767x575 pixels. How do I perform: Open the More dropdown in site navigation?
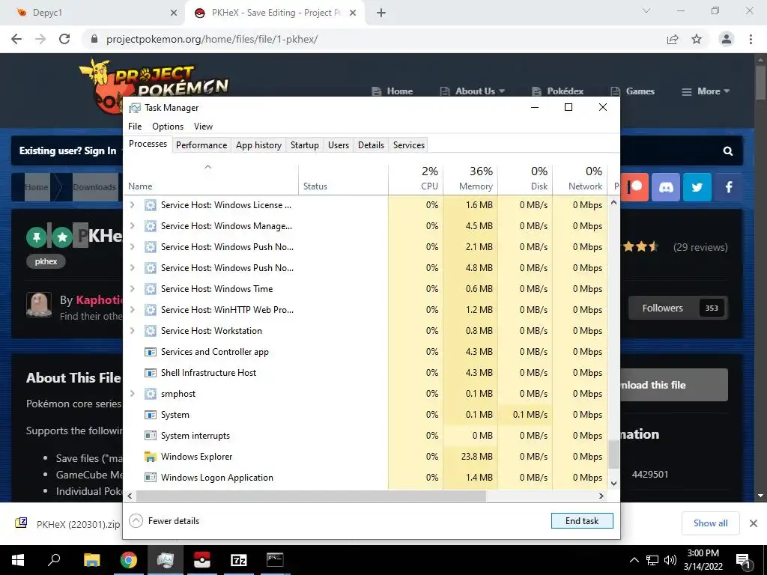[706, 91]
